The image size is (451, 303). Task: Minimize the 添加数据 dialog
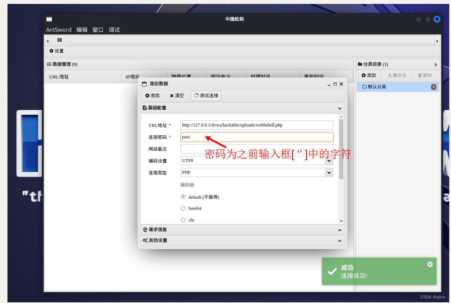click(x=329, y=84)
